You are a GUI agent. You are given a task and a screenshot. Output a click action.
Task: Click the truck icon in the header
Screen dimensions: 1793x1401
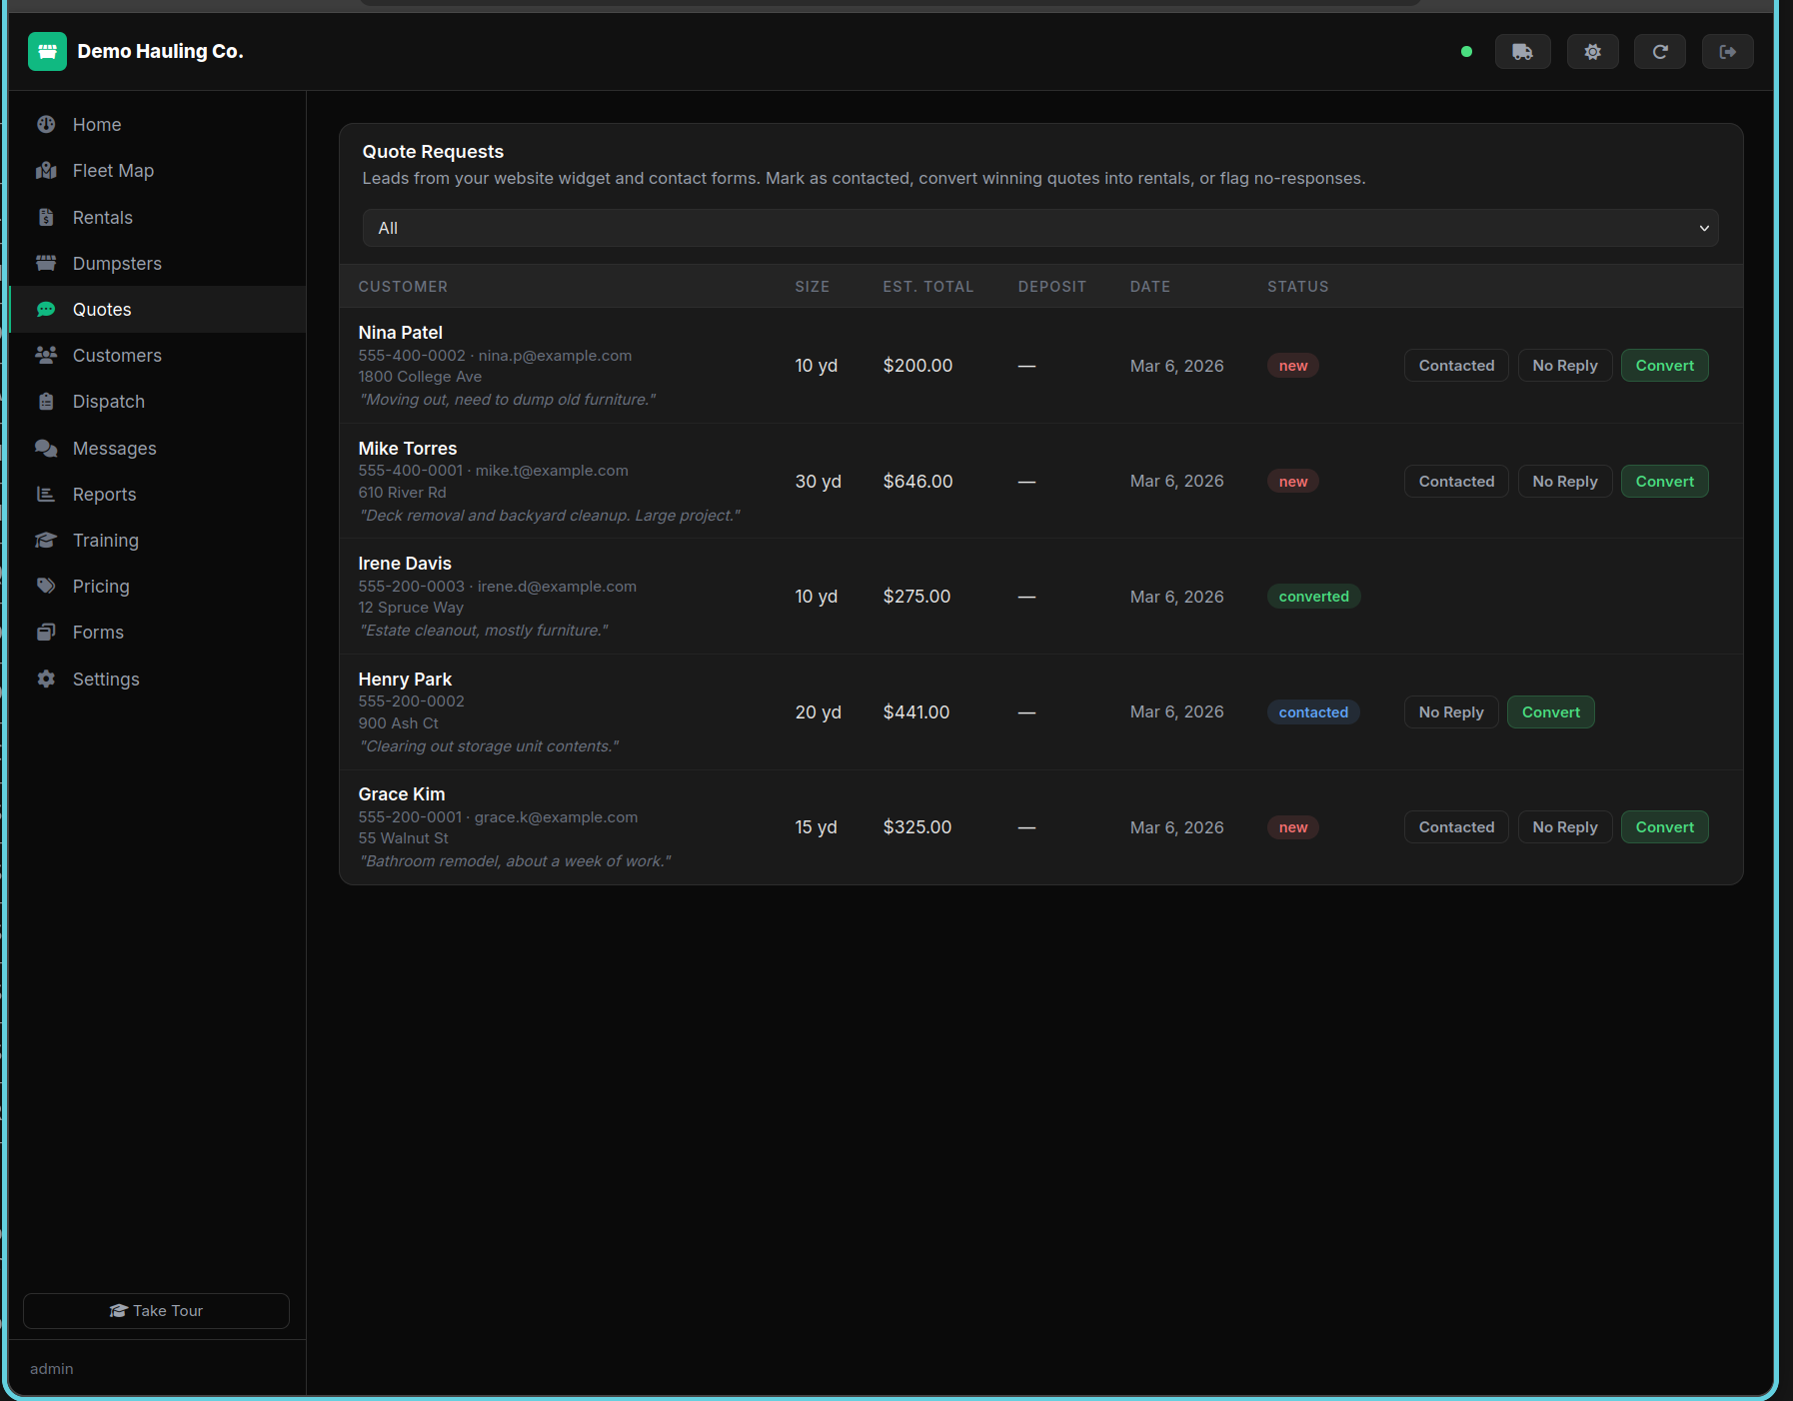point(1522,52)
